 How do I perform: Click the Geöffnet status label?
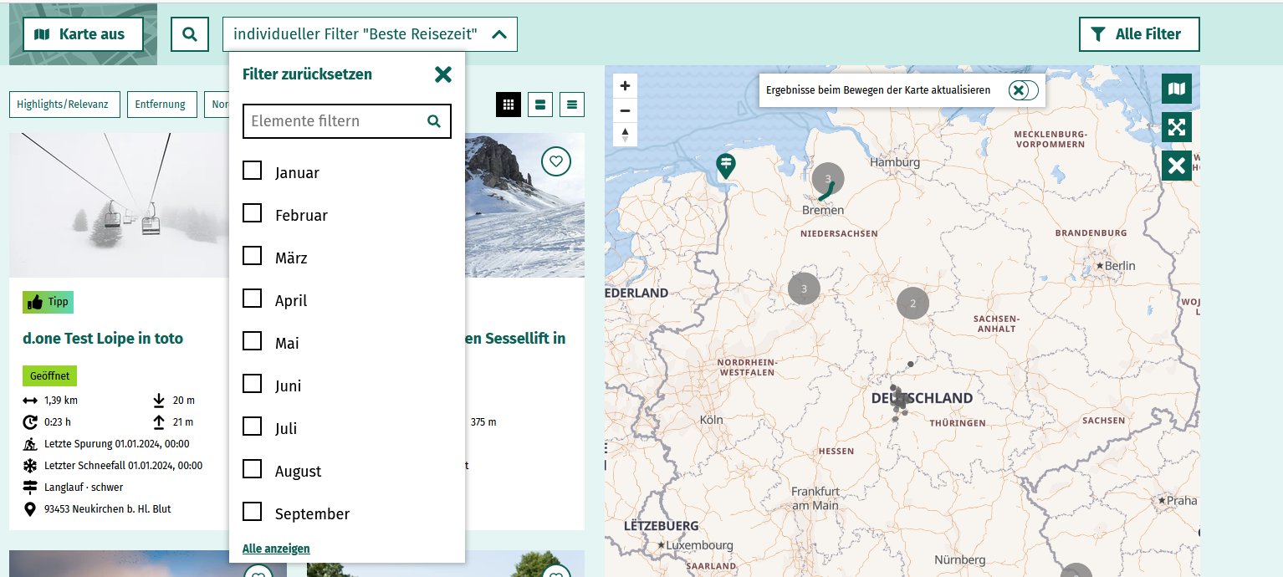click(x=50, y=376)
